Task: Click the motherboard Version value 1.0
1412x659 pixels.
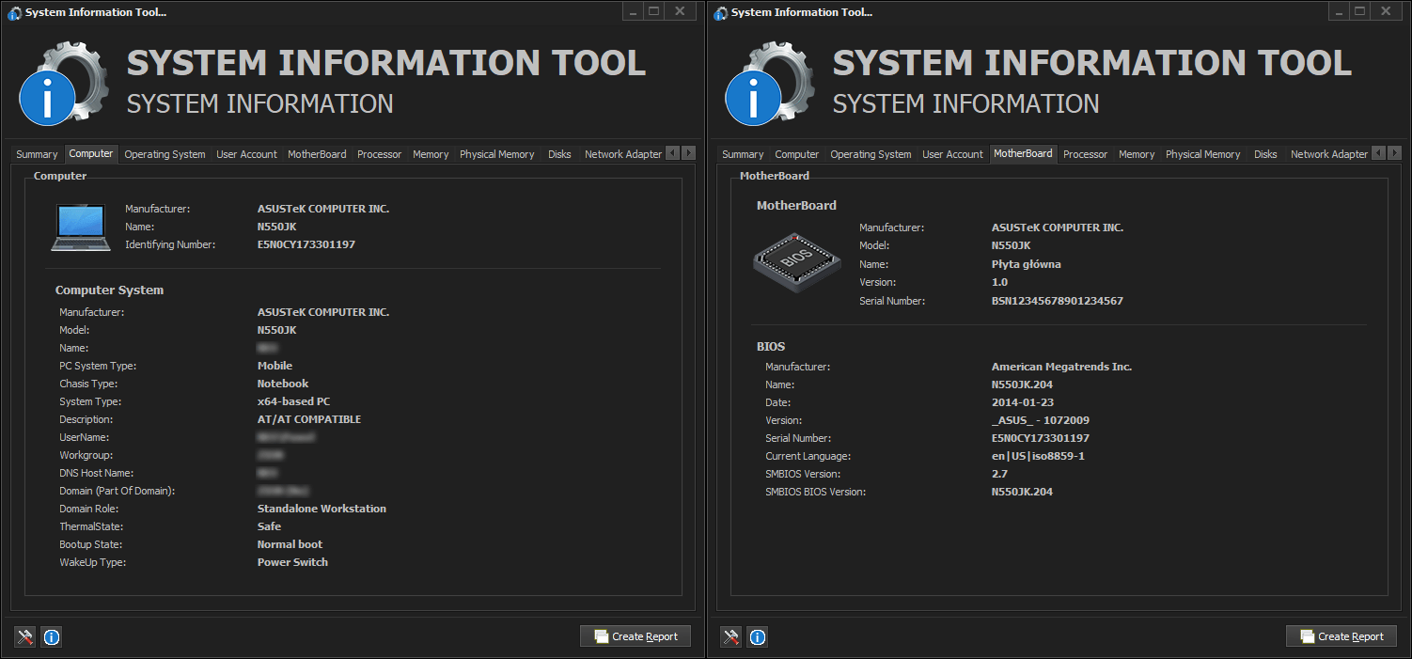Action: [999, 282]
